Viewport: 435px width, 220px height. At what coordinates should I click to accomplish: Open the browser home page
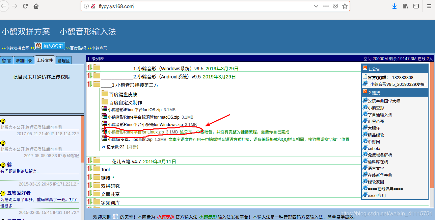tap(36, 6)
